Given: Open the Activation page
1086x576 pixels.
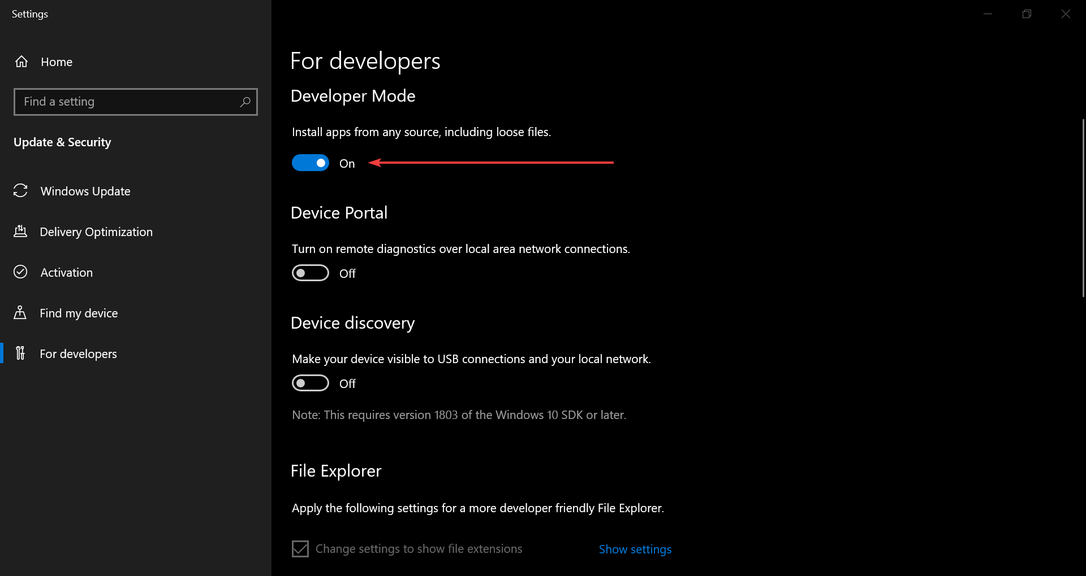Looking at the screenshot, I should (x=136, y=272).
